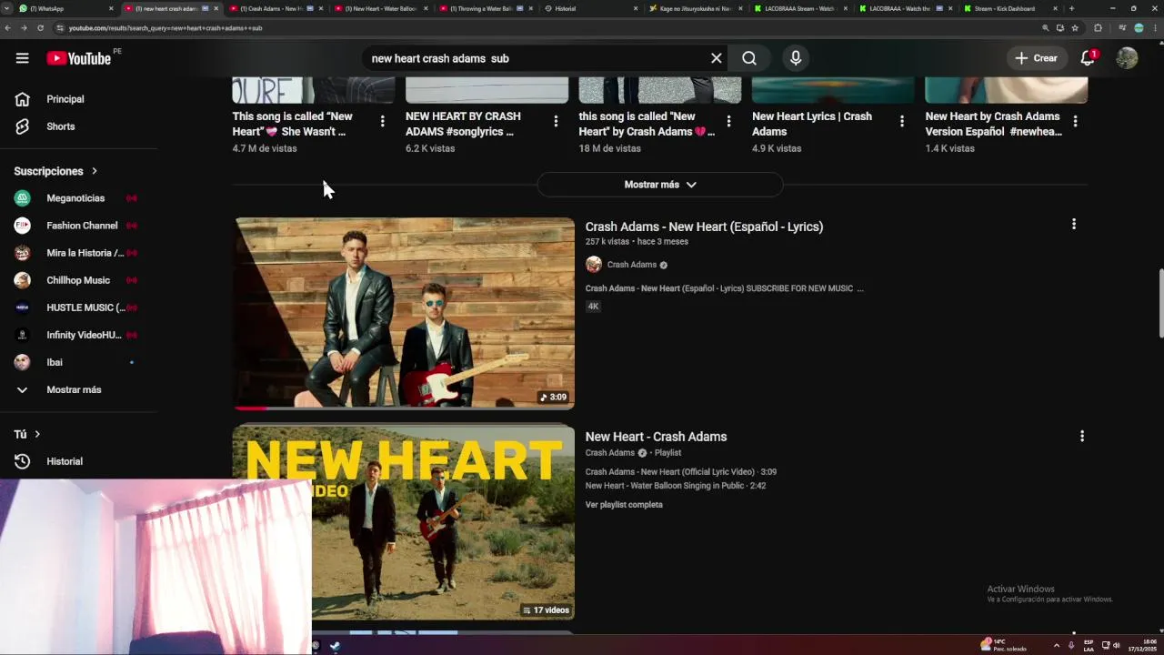Switch to the 'Crash Adams - New H' tab
This screenshot has height=655, width=1164.
pos(273,8)
